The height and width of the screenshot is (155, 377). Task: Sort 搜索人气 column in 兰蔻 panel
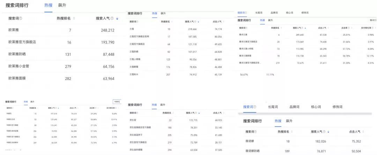coord(198,22)
